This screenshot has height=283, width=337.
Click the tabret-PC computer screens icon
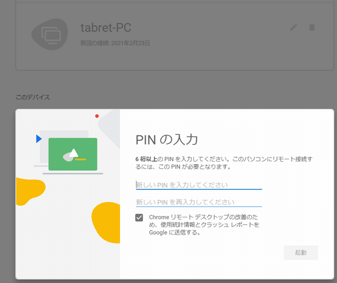tap(50, 34)
